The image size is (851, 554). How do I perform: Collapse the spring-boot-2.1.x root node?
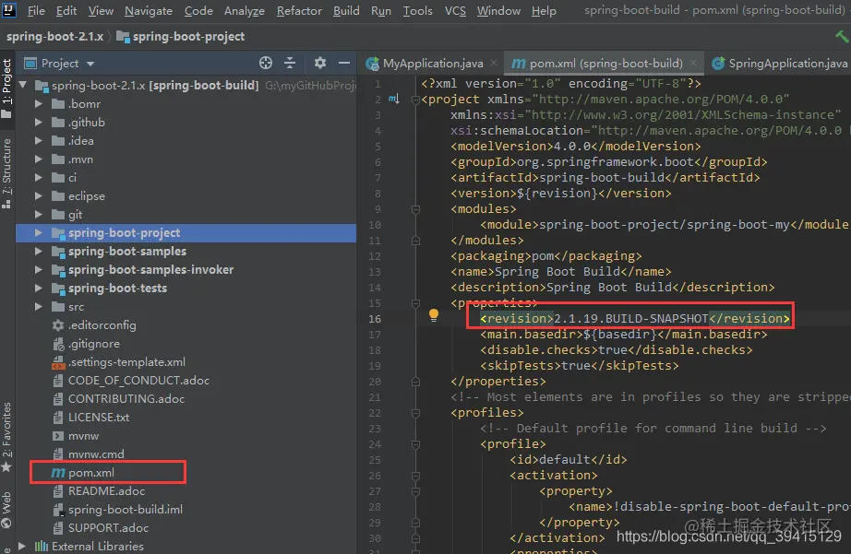coord(23,85)
